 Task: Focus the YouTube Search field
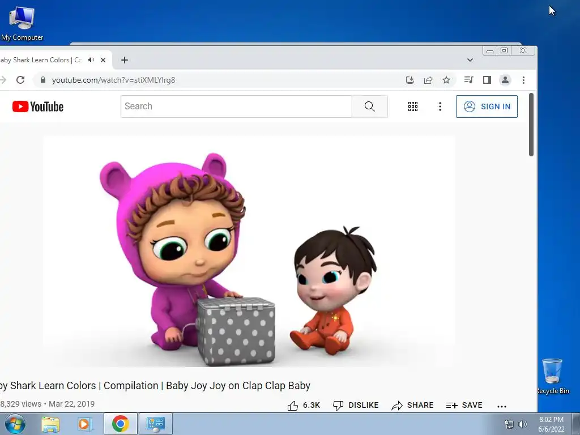click(x=236, y=106)
